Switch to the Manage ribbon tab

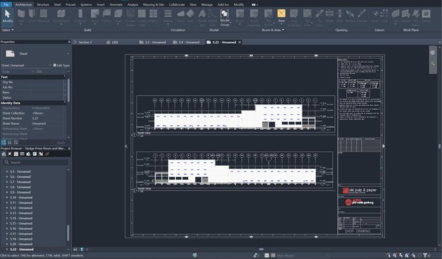click(206, 5)
